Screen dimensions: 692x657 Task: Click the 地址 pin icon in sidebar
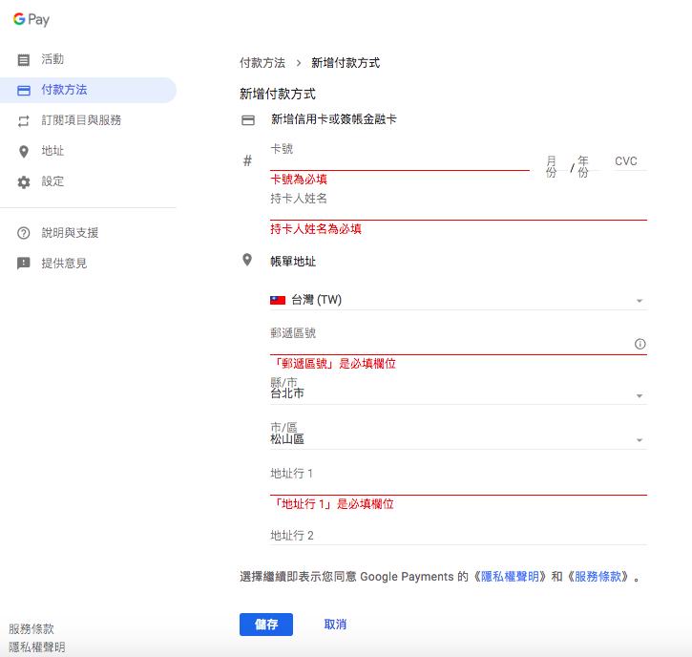click(24, 152)
